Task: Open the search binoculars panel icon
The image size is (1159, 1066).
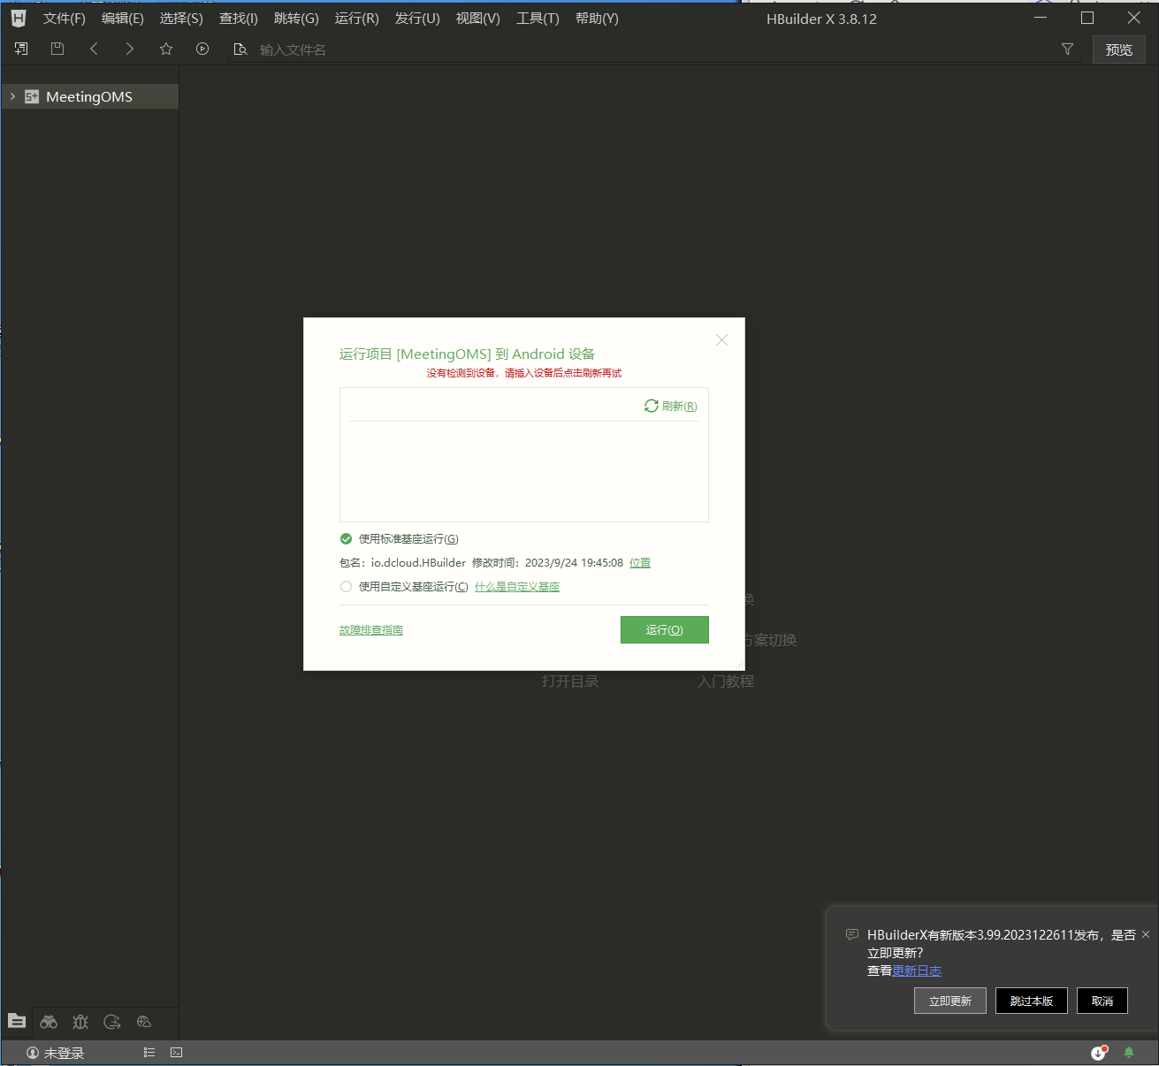Action: 49,1022
